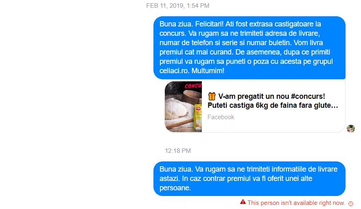361x209 pixels.
Task: Click the circled exclamation icon after error
Action: click(351, 203)
